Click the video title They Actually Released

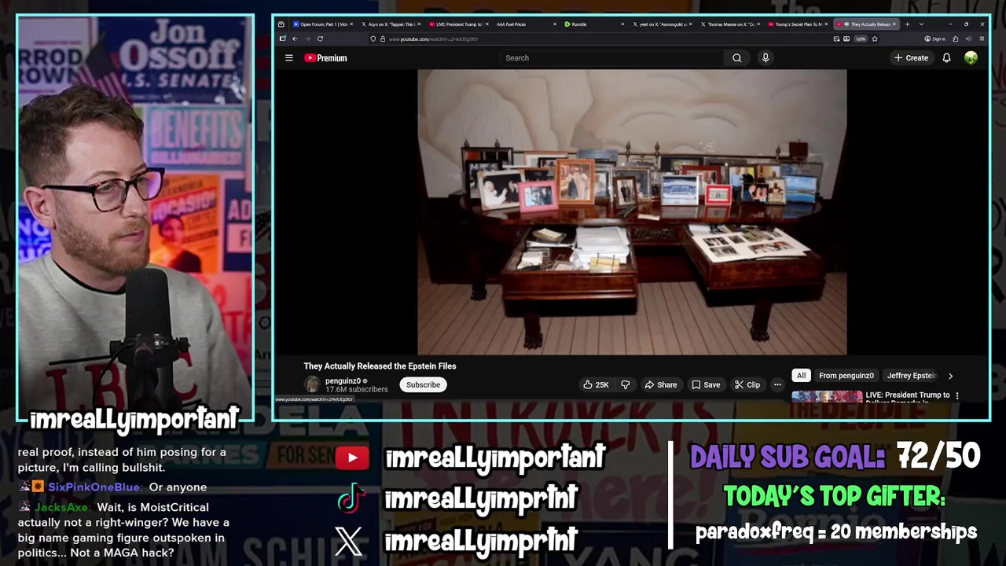[380, 366]
